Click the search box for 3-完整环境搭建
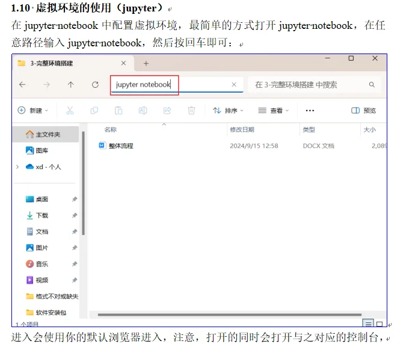The height and width of the screenshot is (344, 409). [315, 85]
